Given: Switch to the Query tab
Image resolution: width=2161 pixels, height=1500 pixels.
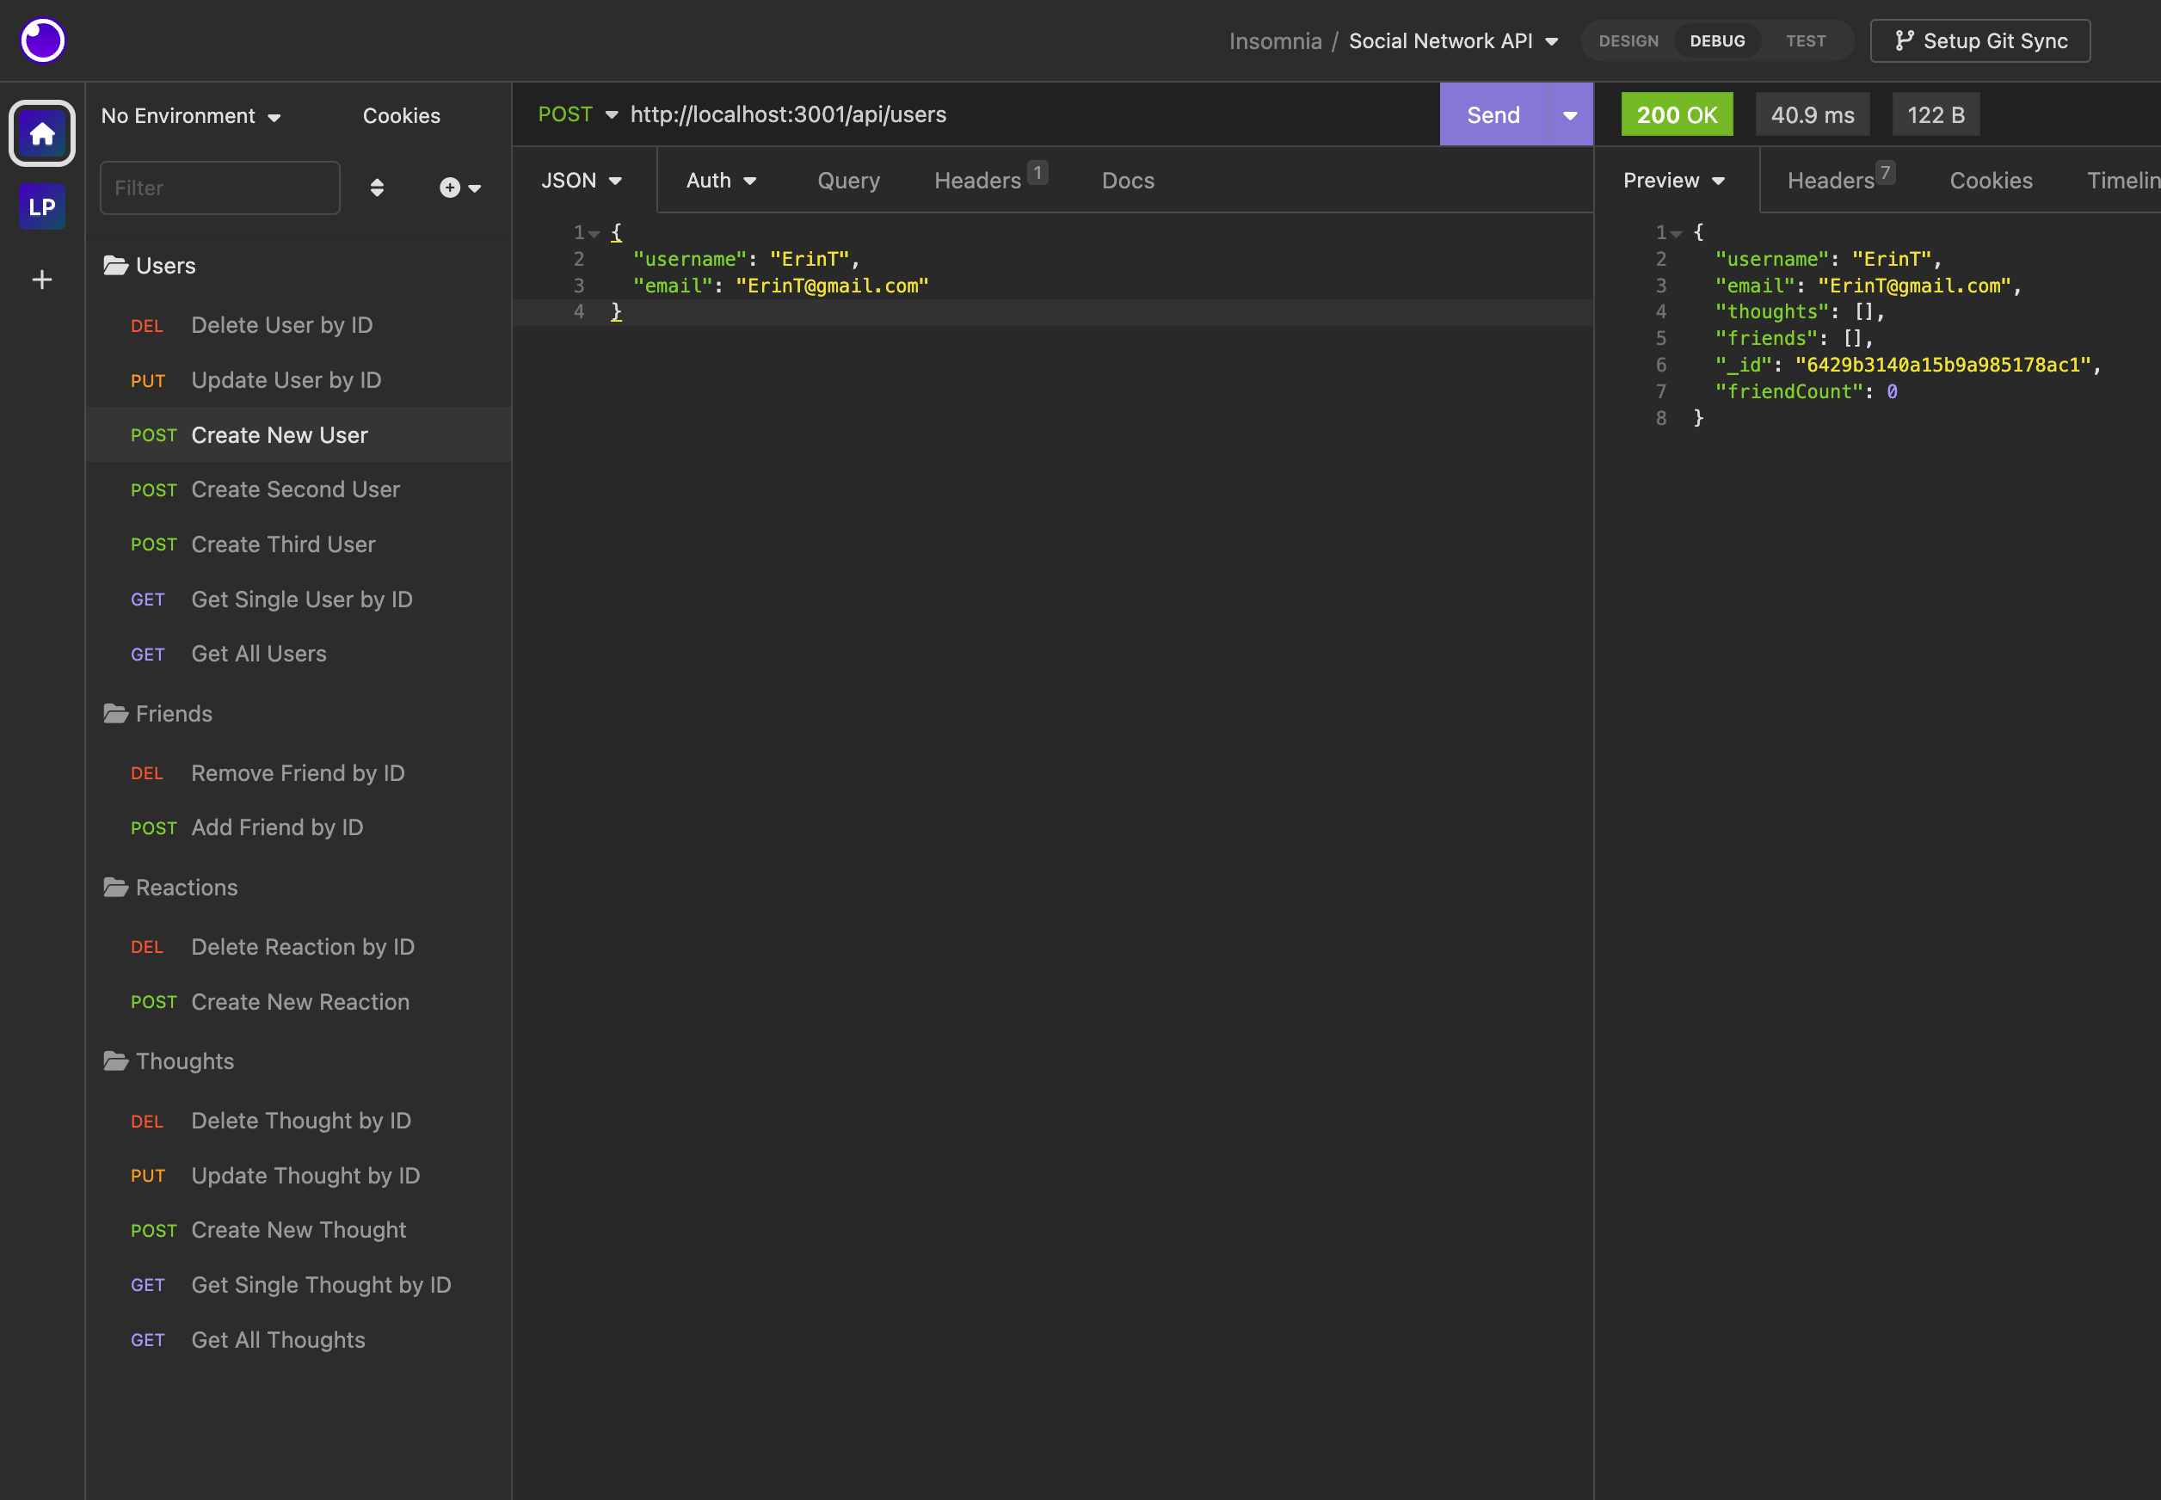Looking at the screenshot, I should [848, 180].
